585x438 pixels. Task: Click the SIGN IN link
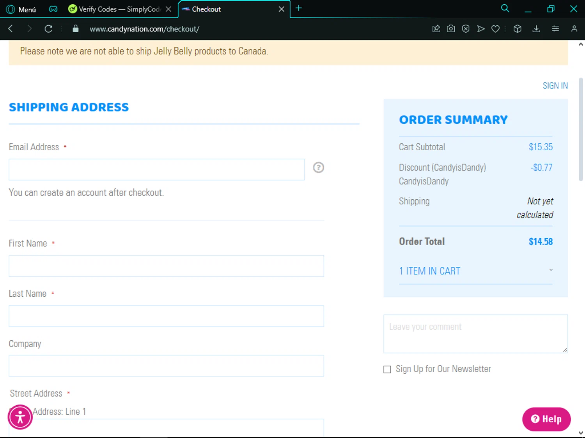coord(555,86)
